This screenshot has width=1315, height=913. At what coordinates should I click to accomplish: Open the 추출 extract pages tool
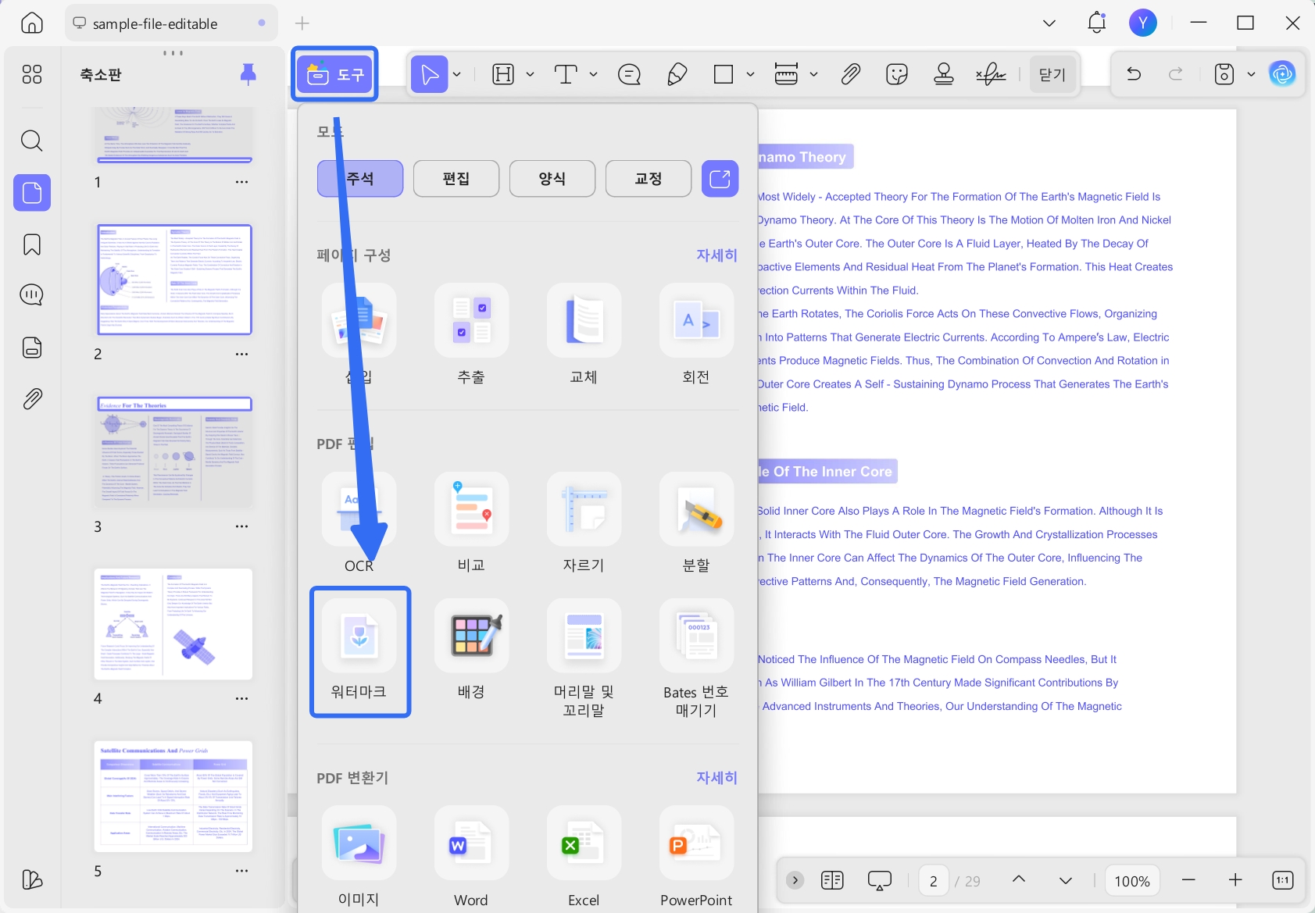[471, 334]
